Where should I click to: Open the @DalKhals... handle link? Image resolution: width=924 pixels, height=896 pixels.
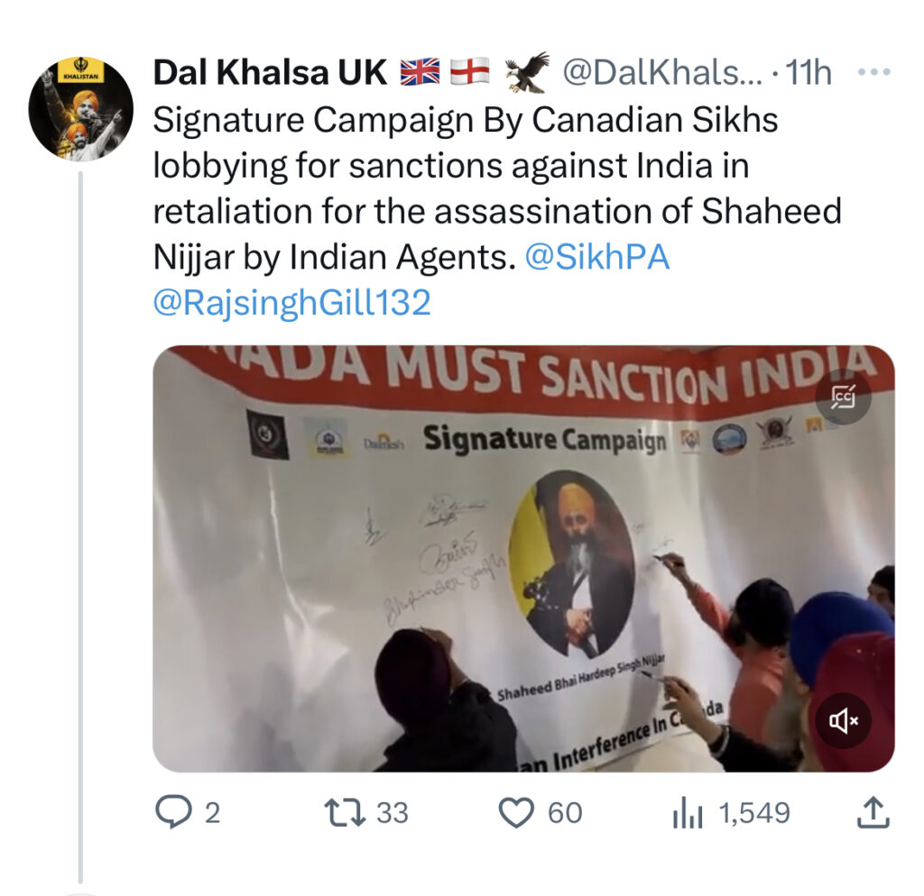pyautogui.click(x=661, y=73)
